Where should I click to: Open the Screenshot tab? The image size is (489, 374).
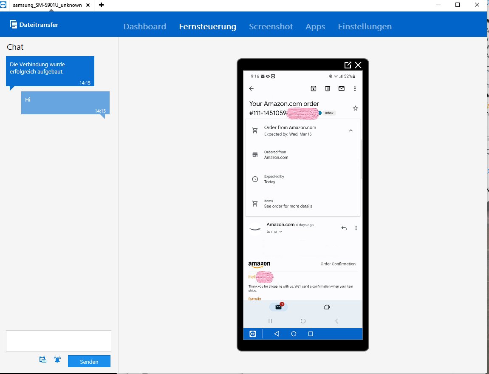[x=271, y=26]
